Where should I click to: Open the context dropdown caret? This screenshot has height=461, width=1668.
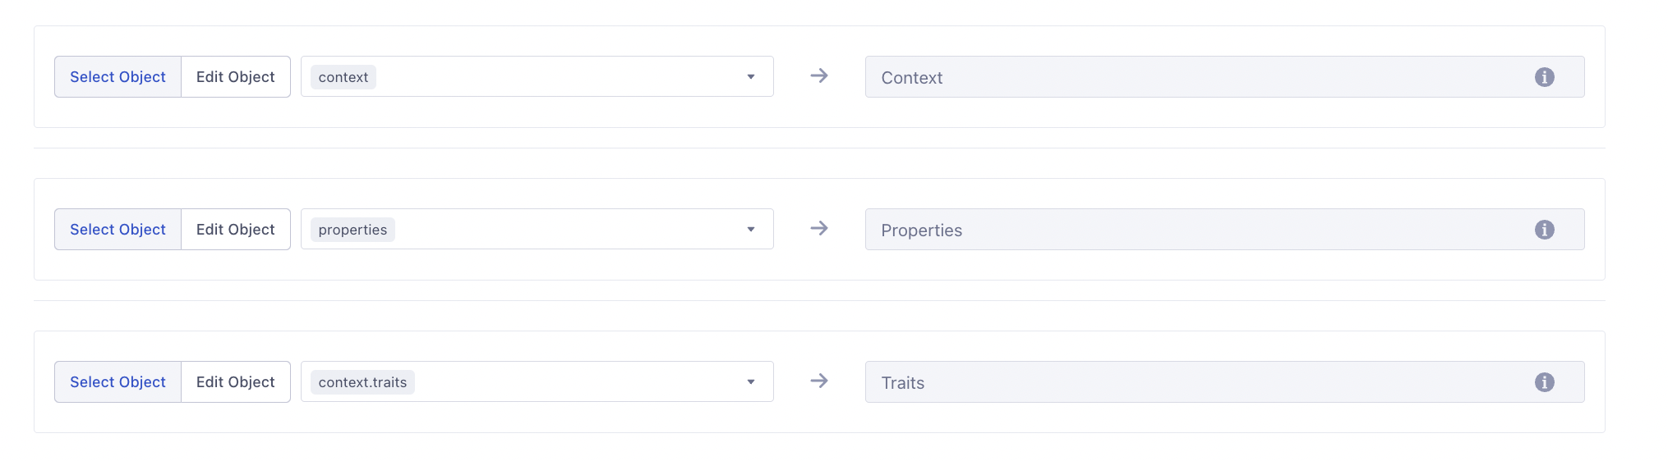click(x=751, y=77)
